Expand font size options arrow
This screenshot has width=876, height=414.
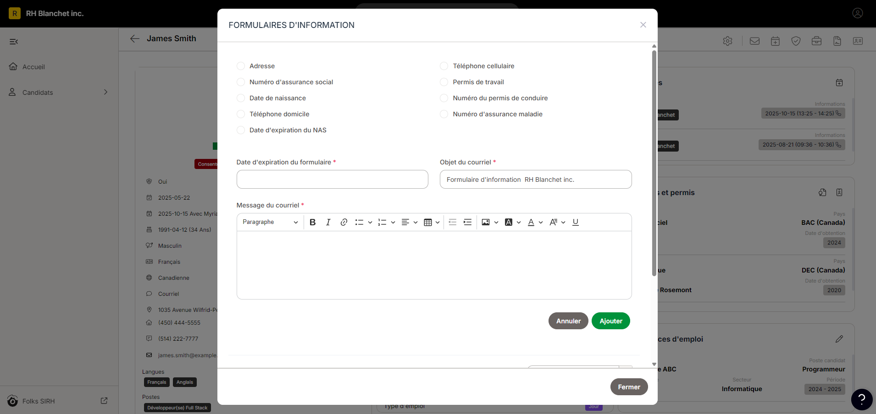(563, 222)
